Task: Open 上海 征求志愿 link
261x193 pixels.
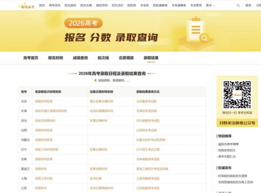Action: (x=96, y=178)
